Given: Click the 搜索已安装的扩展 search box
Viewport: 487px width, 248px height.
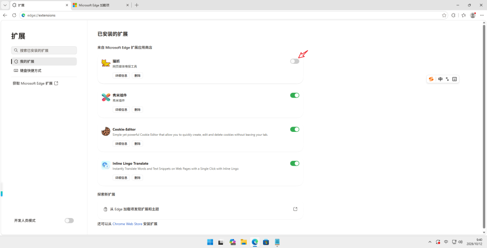Looking at the screenshot, I should (44, 50).
